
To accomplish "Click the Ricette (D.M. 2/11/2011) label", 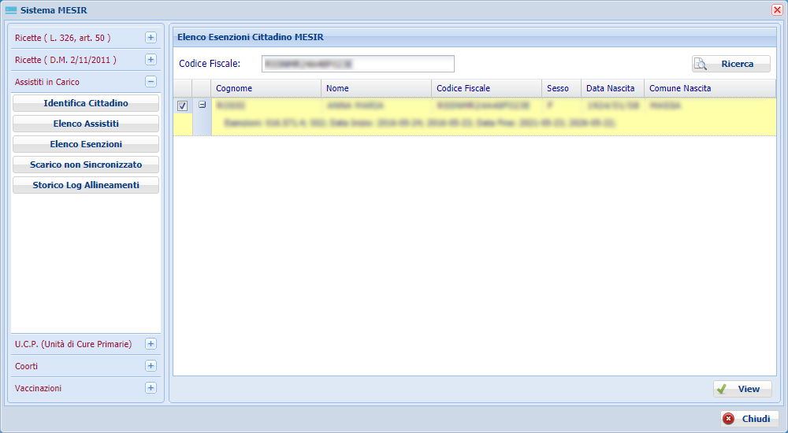I will pyautogui.click(x=66, y=61).
